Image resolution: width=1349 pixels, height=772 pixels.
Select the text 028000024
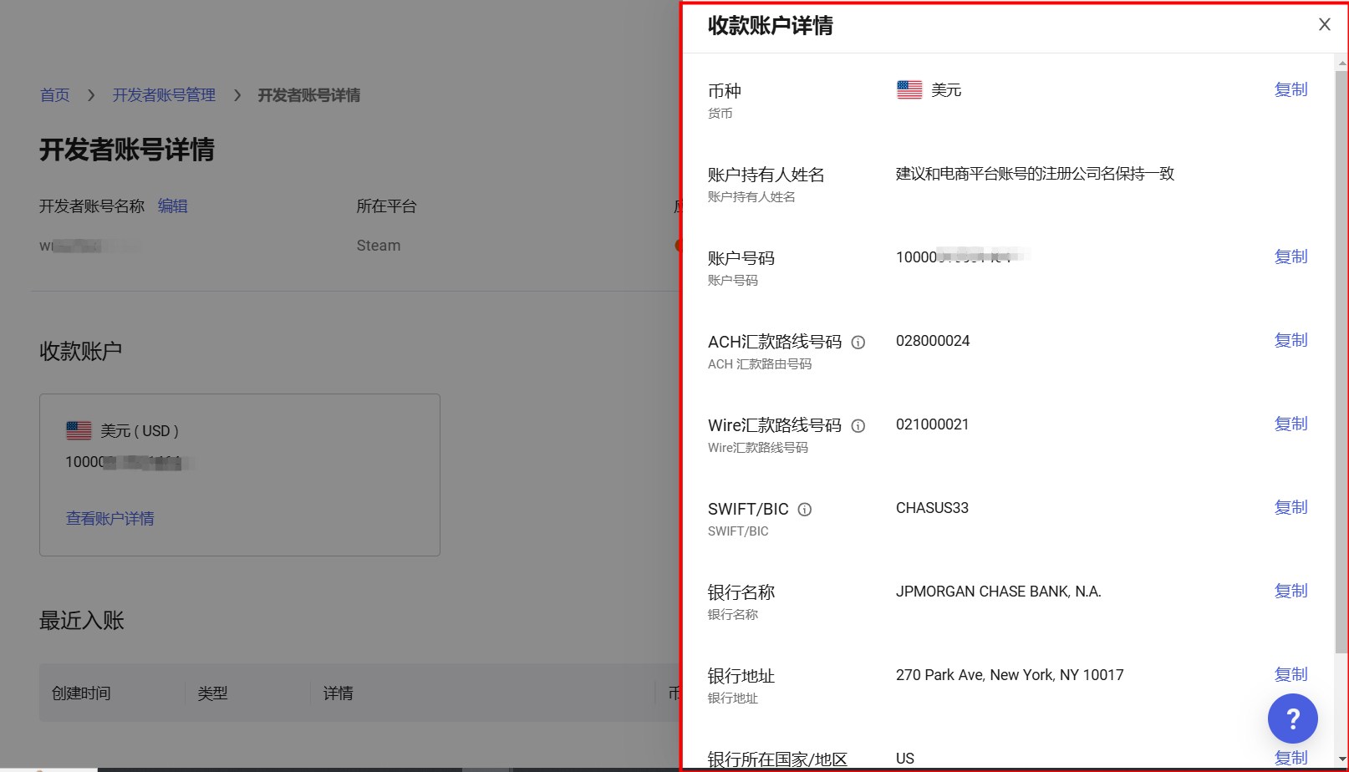933,341
